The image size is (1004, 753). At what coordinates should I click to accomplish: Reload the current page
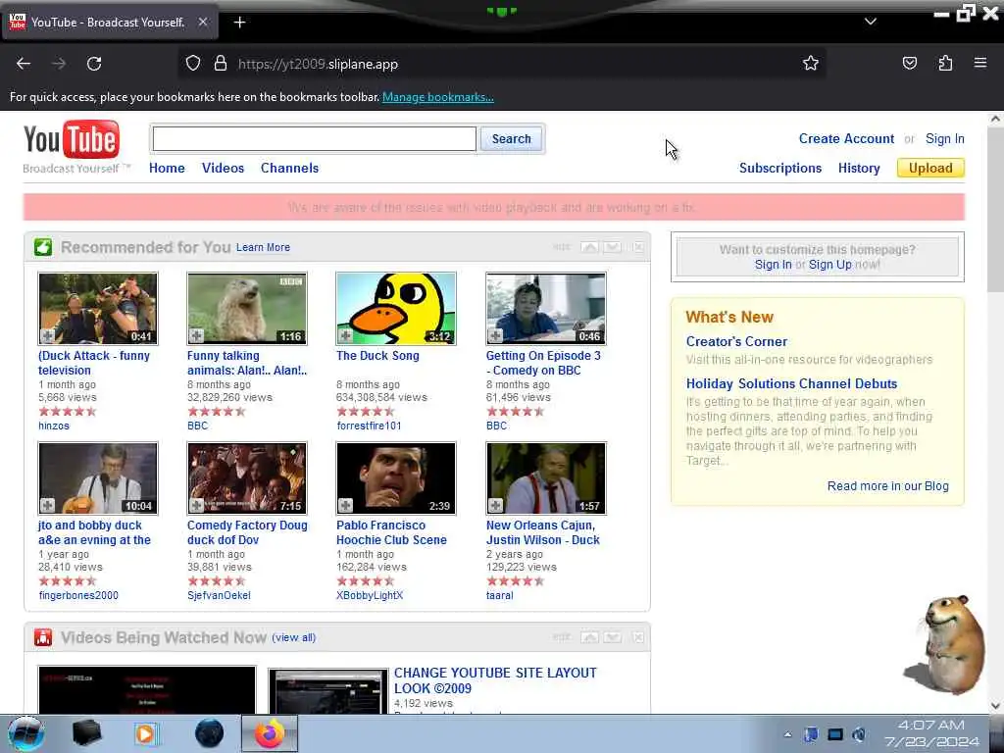[94, 64]
